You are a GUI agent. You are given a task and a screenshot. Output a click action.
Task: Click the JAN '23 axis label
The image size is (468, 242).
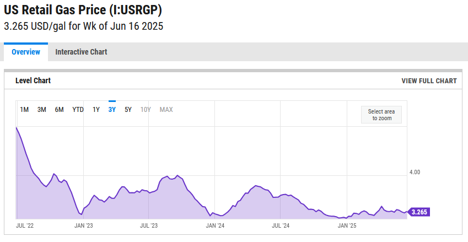[84, 225]
